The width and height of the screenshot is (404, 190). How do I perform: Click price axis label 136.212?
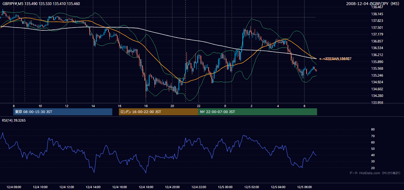[377, 55]
